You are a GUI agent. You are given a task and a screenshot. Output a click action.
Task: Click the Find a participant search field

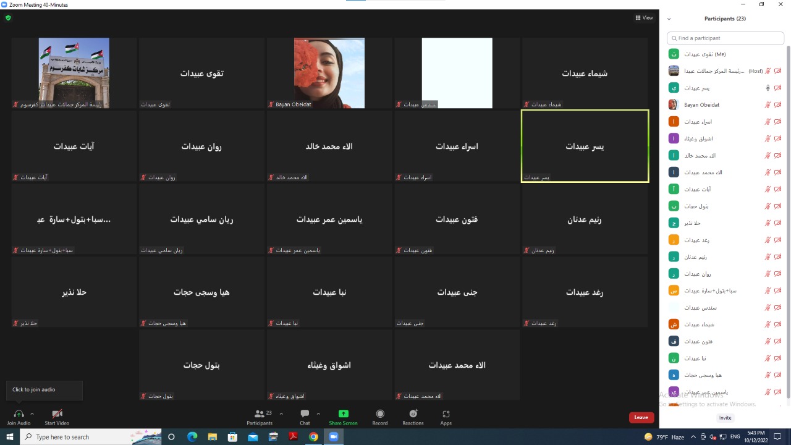[725, 38]
